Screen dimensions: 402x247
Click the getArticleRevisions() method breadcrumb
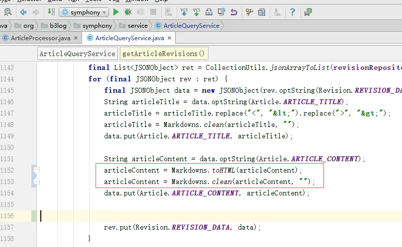coord(163,54)
